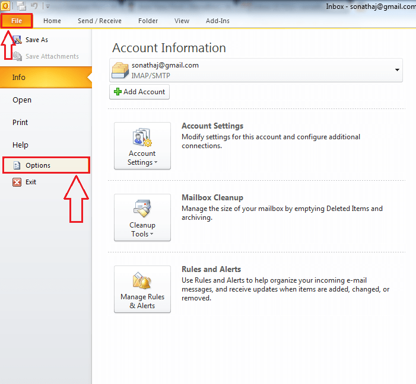The width and height of the screenshot is (416, 384).
Task: Click the Mailbox Cleanup heading text
Action: tap(212, 197)
